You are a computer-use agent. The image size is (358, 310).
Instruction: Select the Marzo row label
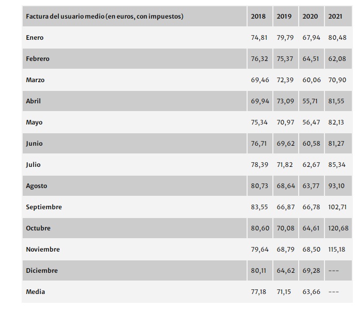[x=35, y=80]
